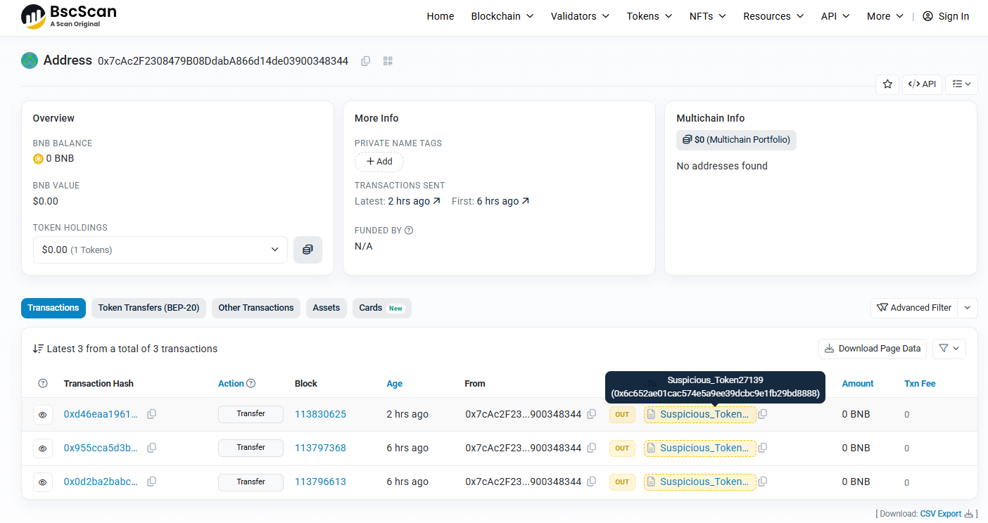
Task: Open transaction hash 0x955cca5d3b
Action: coord(101,448)
